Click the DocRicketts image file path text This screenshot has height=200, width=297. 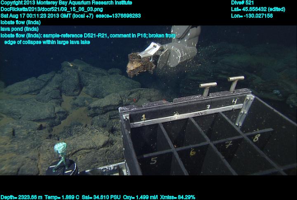point(52,9)
